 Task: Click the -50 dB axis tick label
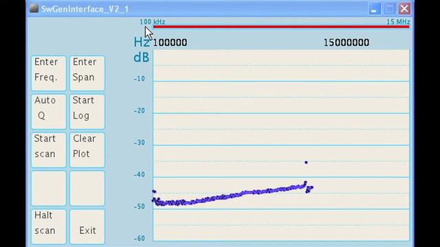coord(139,207)
